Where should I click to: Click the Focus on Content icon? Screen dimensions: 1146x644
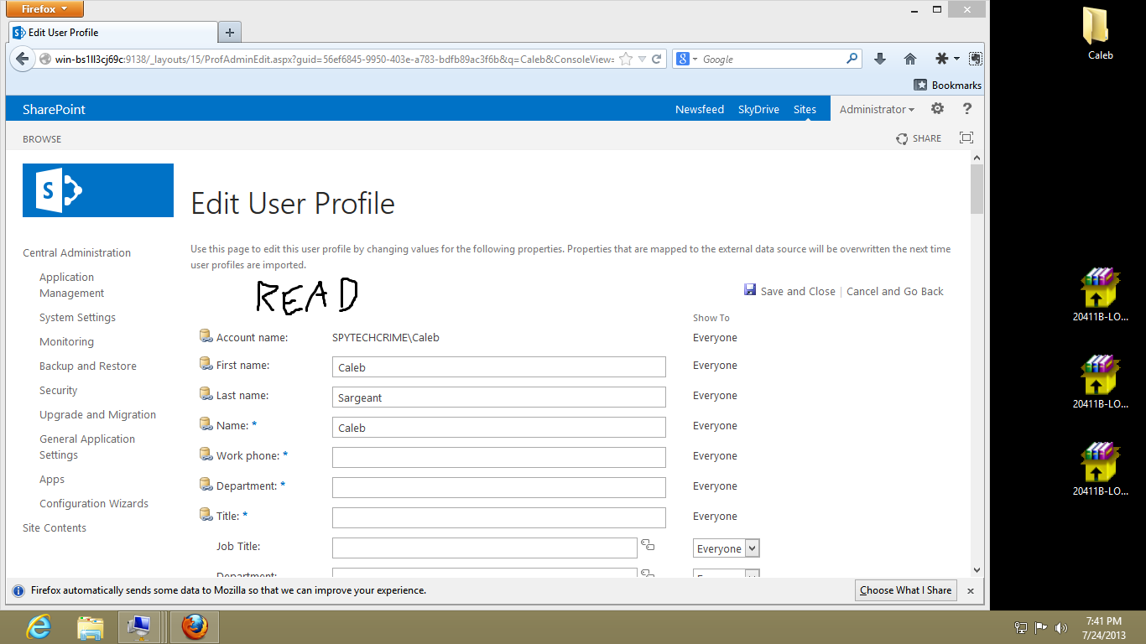[x=966, y=138]
